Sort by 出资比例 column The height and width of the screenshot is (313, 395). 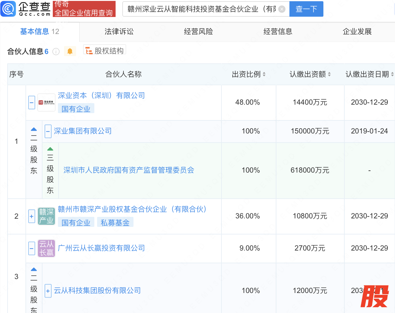point(264,74)
